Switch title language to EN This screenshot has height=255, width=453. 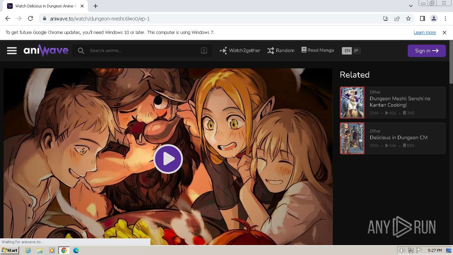click(x=347, y=51)
